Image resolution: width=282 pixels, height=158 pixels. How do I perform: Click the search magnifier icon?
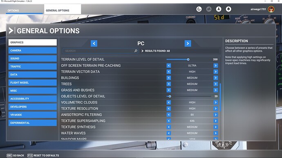136,51
